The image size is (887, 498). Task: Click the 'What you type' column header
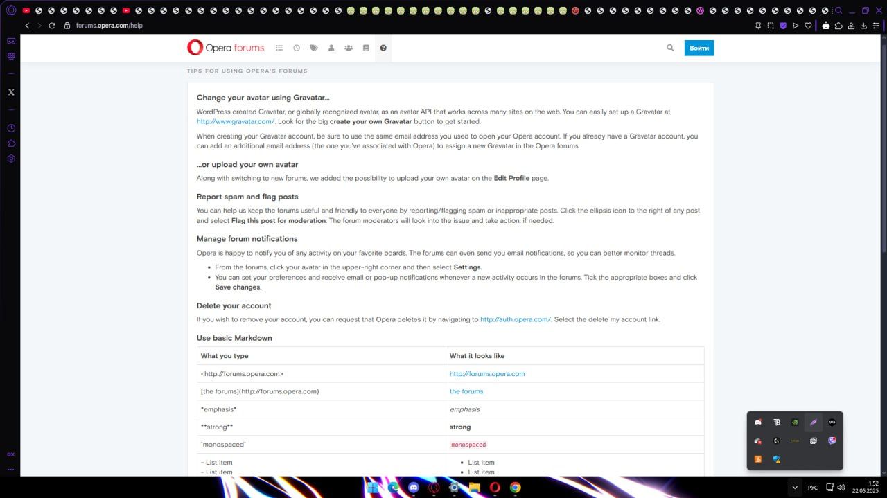coord(322,356)
